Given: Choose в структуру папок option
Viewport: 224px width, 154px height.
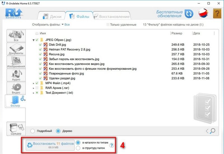Looking at the screenshot, I should point(78,148).
